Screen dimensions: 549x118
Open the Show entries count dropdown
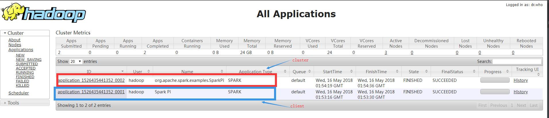tap(76, 61)
